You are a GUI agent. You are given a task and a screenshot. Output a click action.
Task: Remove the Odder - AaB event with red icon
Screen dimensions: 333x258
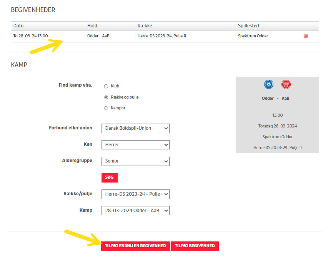[x=306, y=36]
